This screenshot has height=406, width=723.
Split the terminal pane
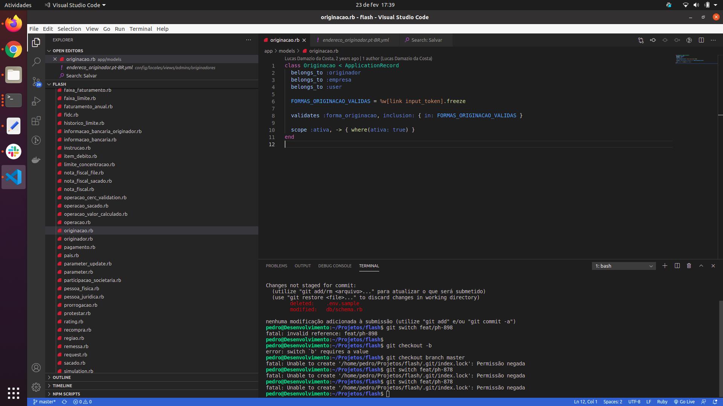(677, 266)
